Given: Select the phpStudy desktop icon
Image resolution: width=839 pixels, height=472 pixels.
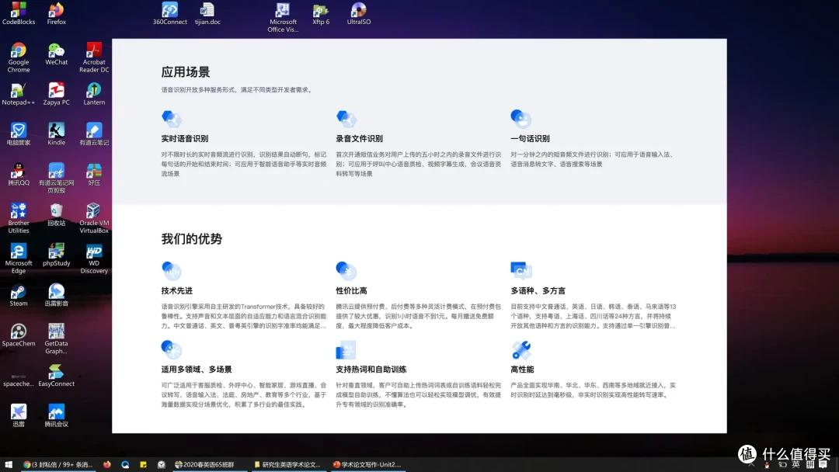Looking at the screenshot, I should (56, 255).
